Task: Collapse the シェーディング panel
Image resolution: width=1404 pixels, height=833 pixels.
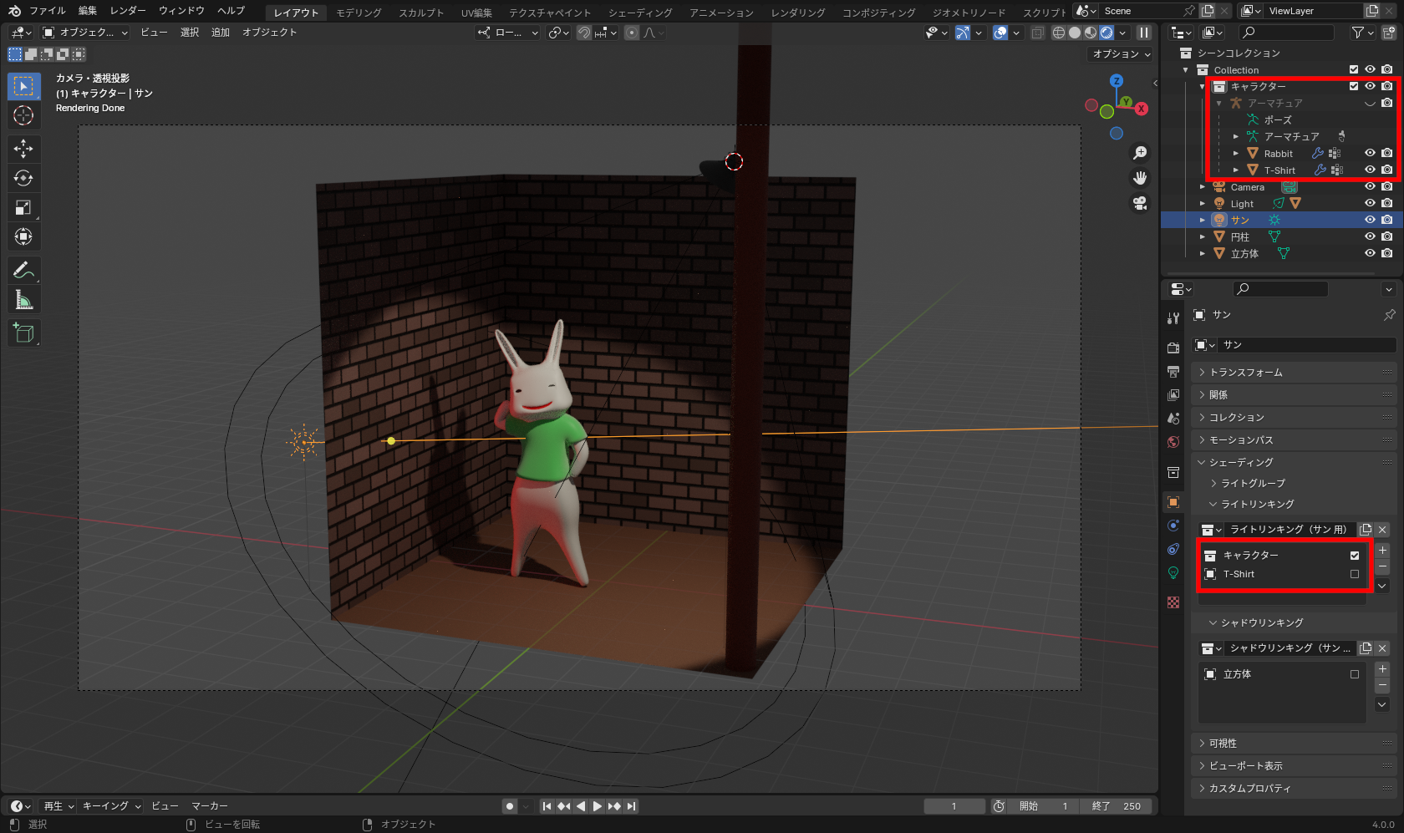Action: pyautogui.click(x=1240, y=462)
